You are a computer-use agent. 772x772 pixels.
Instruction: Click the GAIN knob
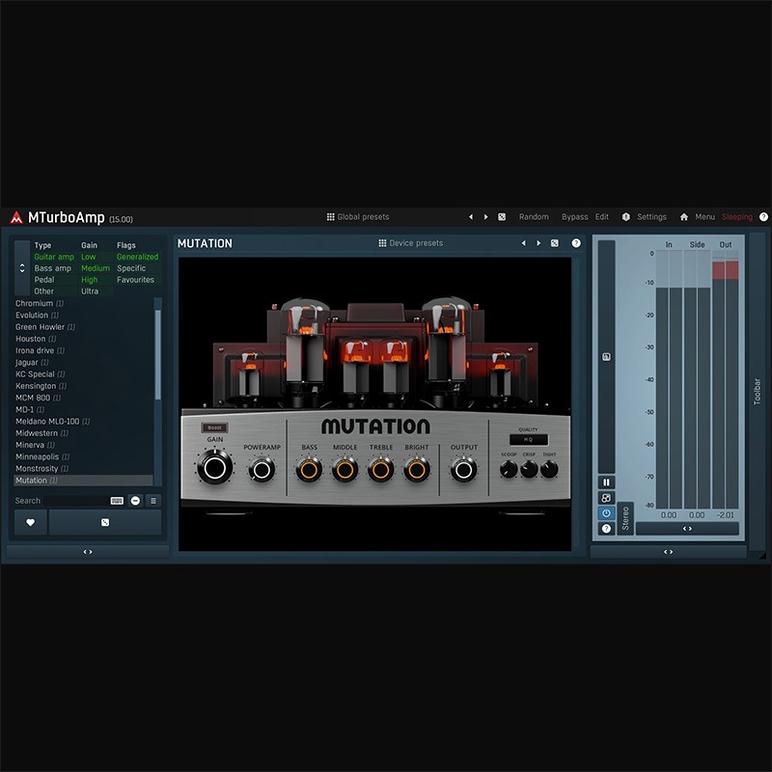pyautogui.click(x=214, y=467)
